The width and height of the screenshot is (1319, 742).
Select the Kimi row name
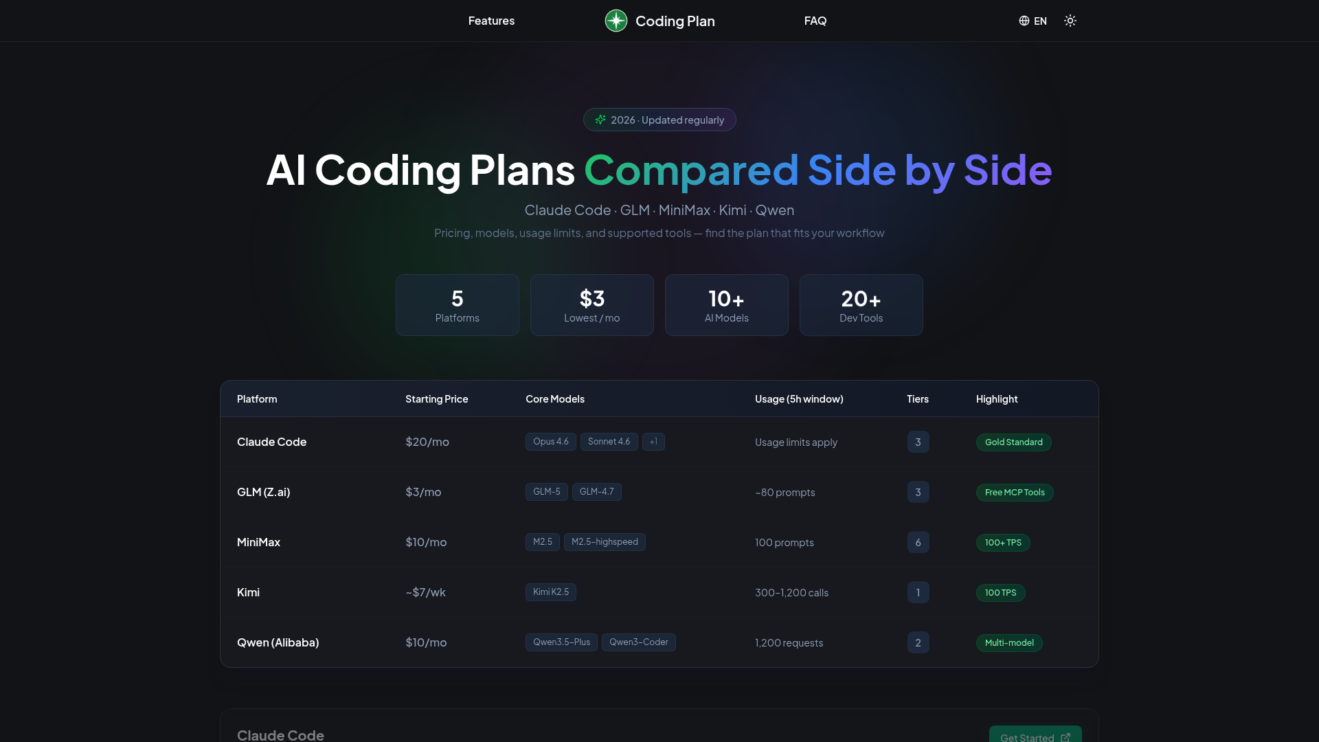tap(248, 592)
